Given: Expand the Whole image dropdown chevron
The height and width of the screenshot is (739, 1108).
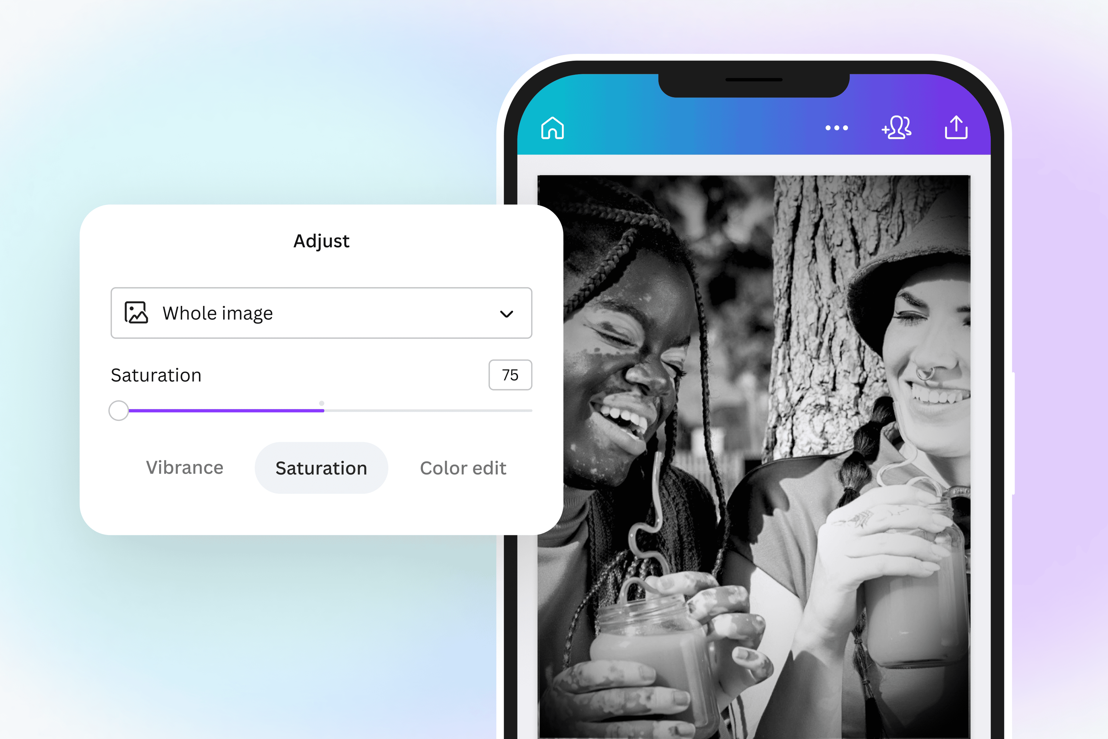Looking at the screenshot, I should coord(506,314).
